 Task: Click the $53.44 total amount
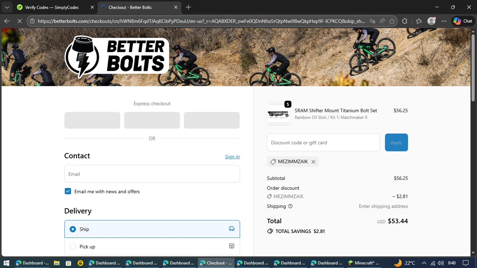tap(398, 221)
